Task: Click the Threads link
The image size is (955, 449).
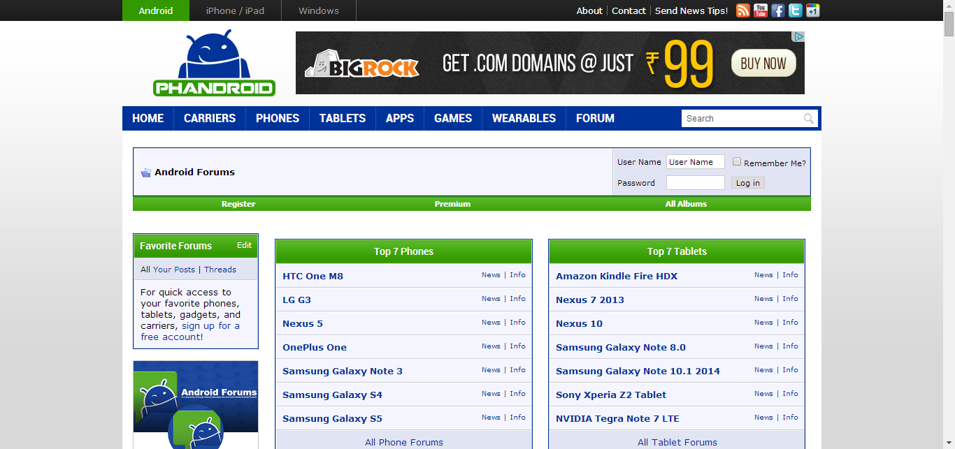Action: tap(220, 270)
